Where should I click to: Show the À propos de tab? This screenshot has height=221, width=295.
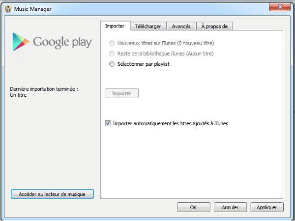tap(214, 26)
